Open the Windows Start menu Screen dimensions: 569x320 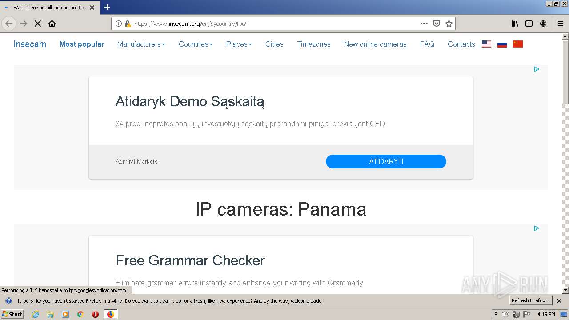click(x=12, y=314)
